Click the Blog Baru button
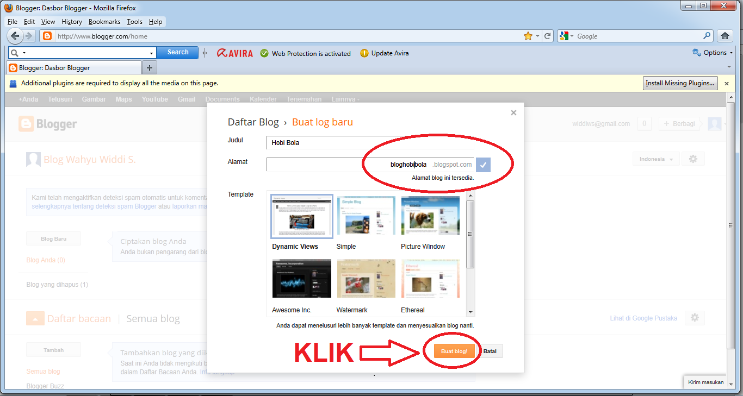Screen dimensions: 743x396 click(53, 239)
